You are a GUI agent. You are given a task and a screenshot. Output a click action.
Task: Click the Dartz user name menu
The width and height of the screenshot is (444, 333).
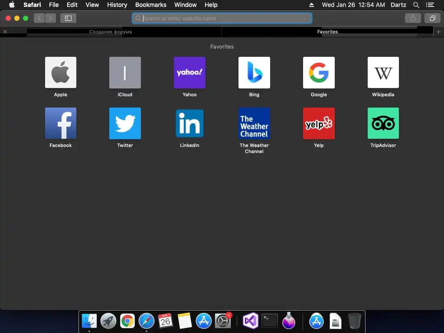click(x=398, y=5)
